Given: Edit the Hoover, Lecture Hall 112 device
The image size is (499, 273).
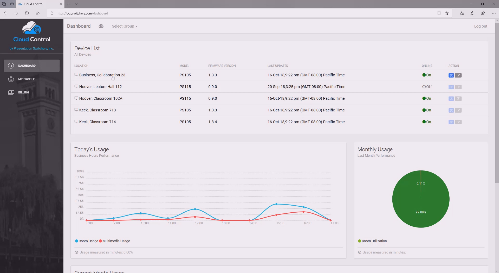Looking at the screenshot, I should coord(458,87).
